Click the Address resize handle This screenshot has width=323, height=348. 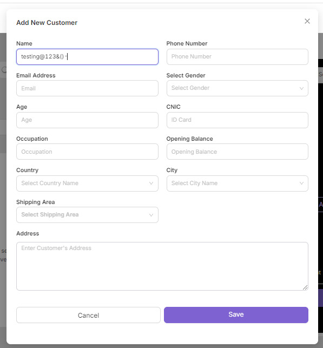305,287
